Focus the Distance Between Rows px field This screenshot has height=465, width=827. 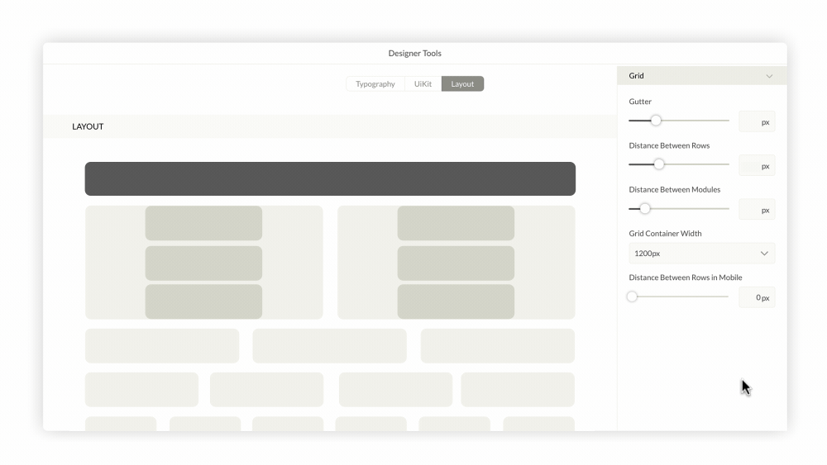click(x=756, y=166)
